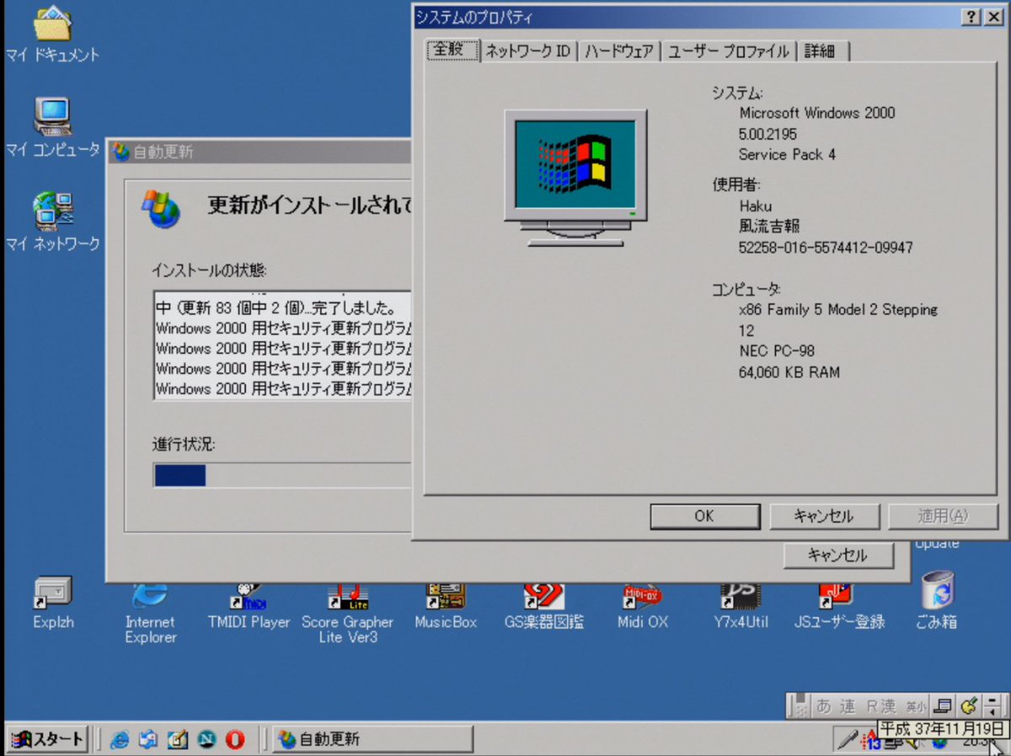Click the 進行状況 progress bar
Screen dimensions: 1011x756
coord(282,475)
